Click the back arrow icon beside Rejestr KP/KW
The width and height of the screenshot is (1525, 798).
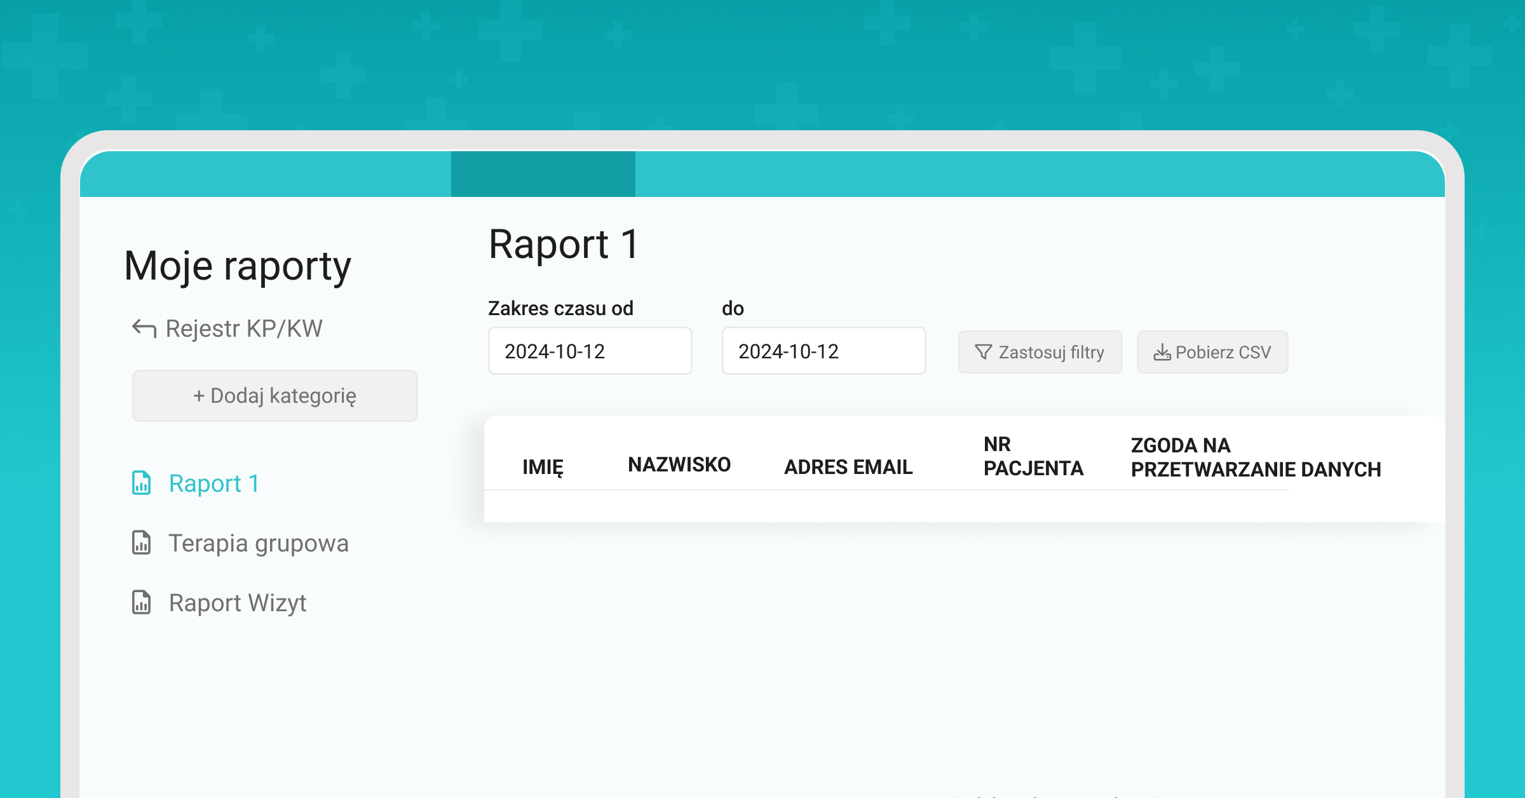tap(144, 328)
